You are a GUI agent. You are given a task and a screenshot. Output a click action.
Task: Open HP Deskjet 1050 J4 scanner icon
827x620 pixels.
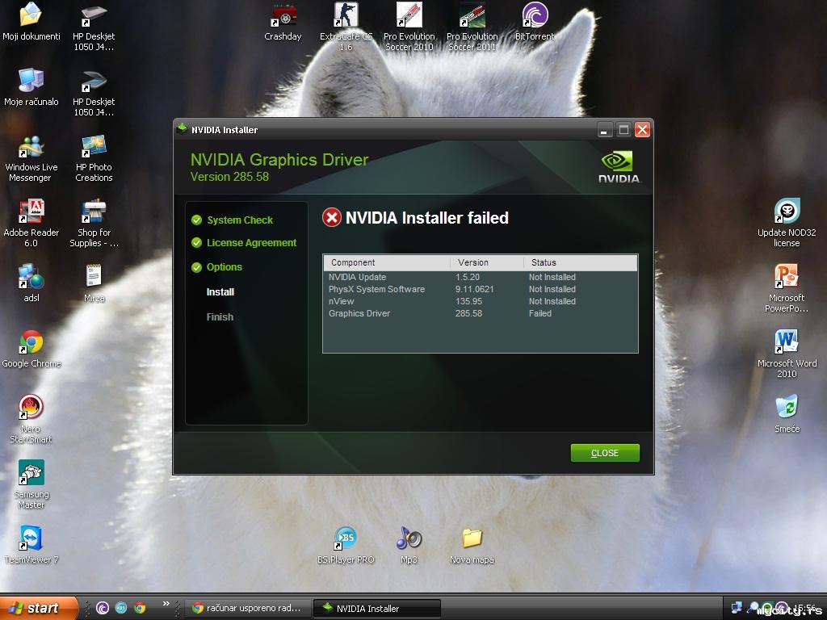(x=94, y=93)
